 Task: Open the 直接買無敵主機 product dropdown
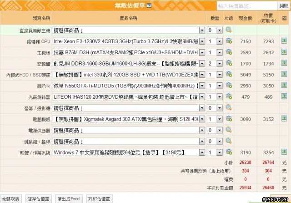[x=128, y=30]
